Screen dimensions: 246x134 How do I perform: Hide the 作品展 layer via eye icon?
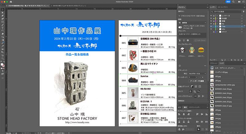point(211,18)
